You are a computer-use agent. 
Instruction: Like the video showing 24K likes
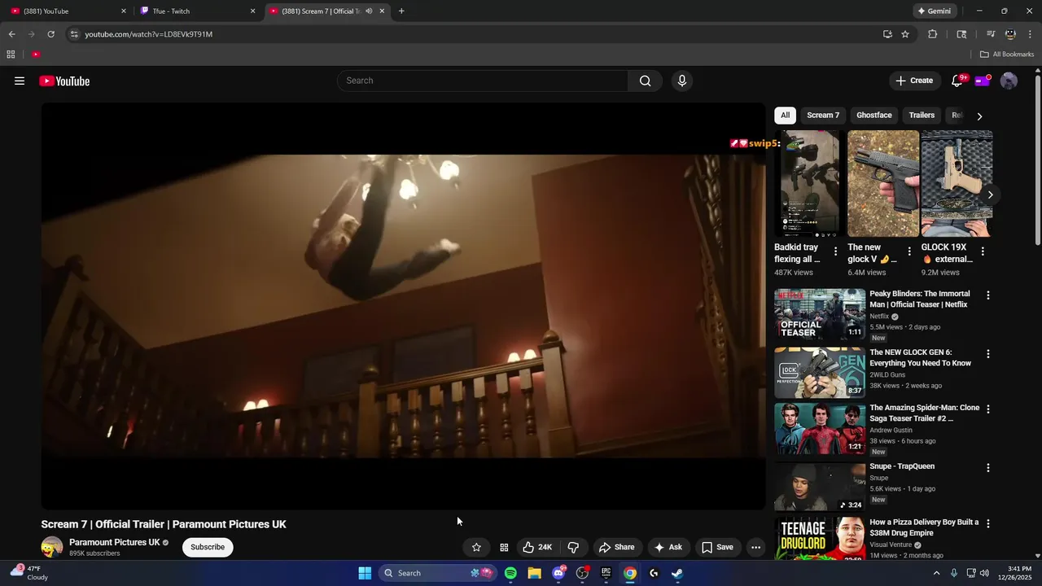tap(537, 547)
